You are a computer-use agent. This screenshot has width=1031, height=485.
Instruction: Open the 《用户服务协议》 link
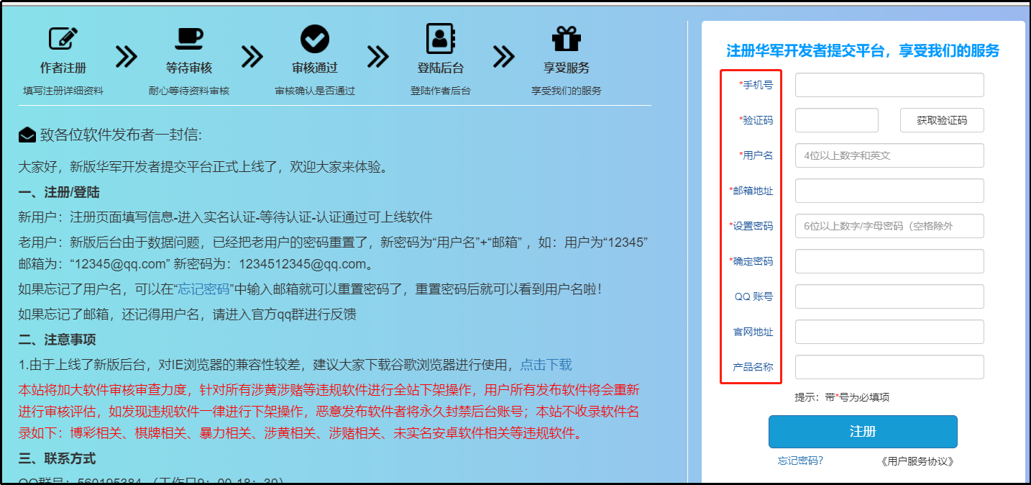[917, 462]
